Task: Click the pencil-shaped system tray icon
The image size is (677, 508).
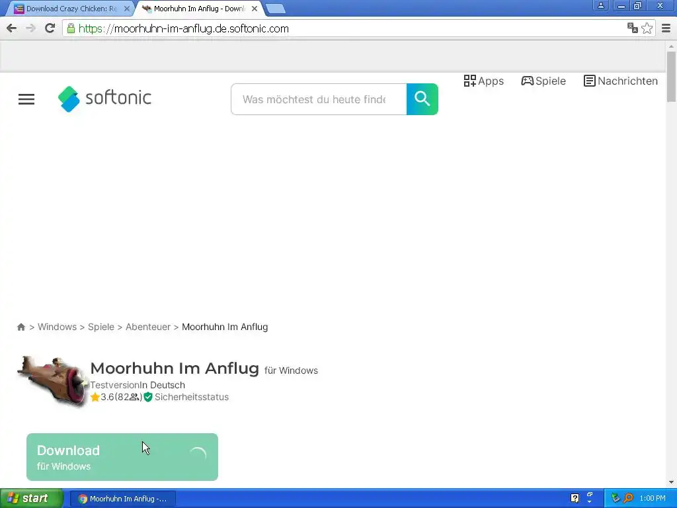Action: click(x=616, y=498)
